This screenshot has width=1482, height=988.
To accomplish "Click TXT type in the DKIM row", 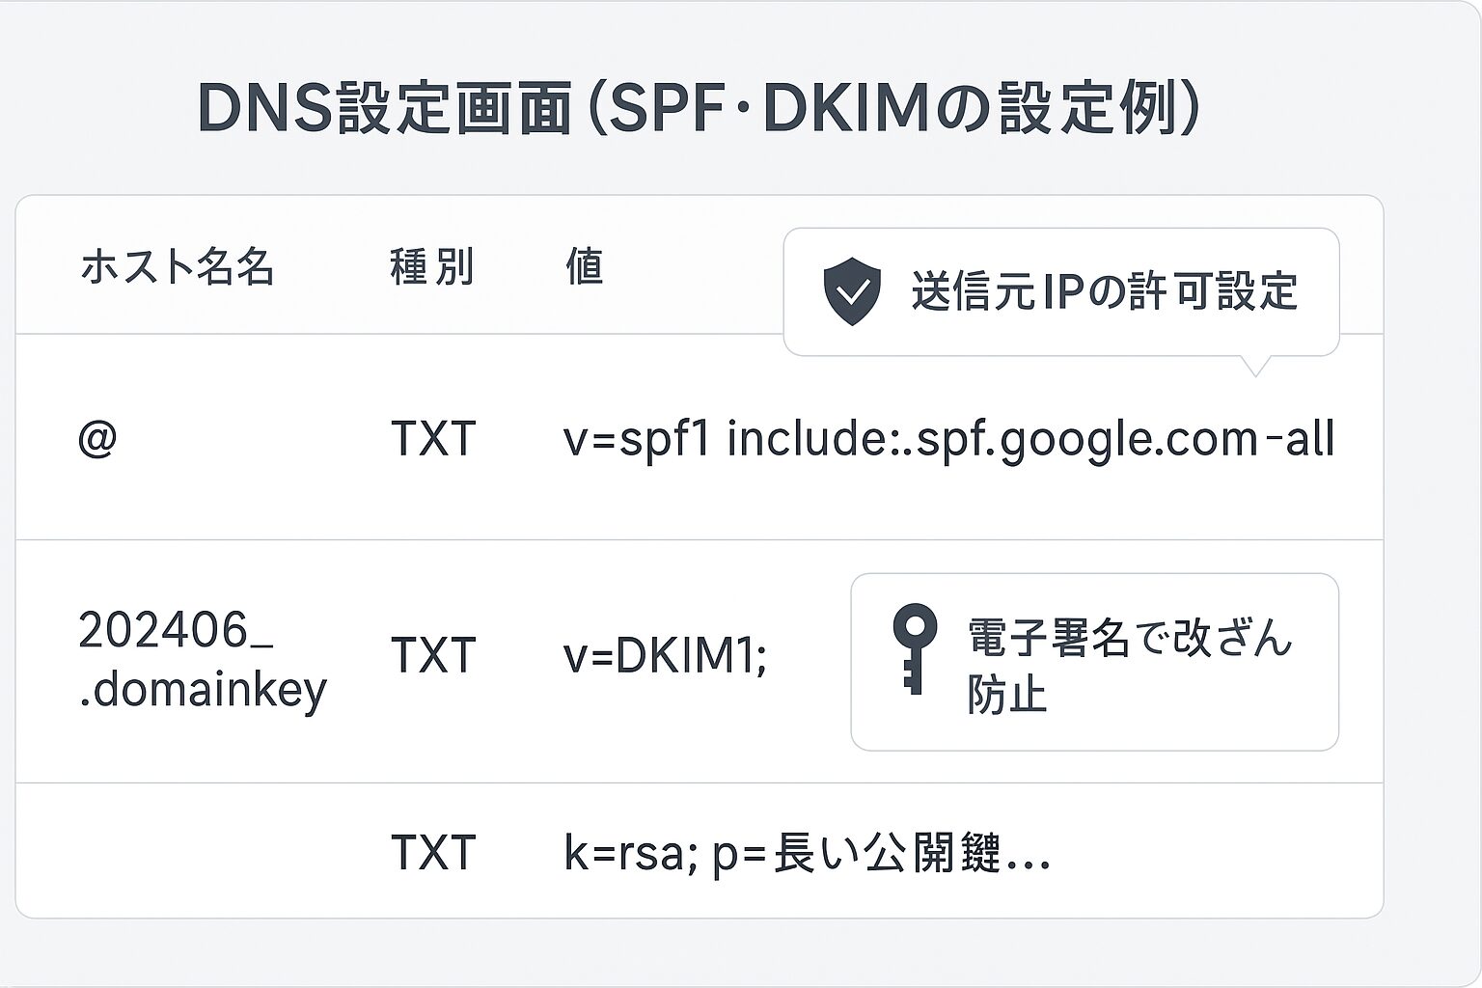I will pyautogui.click(x=433, y=655).
